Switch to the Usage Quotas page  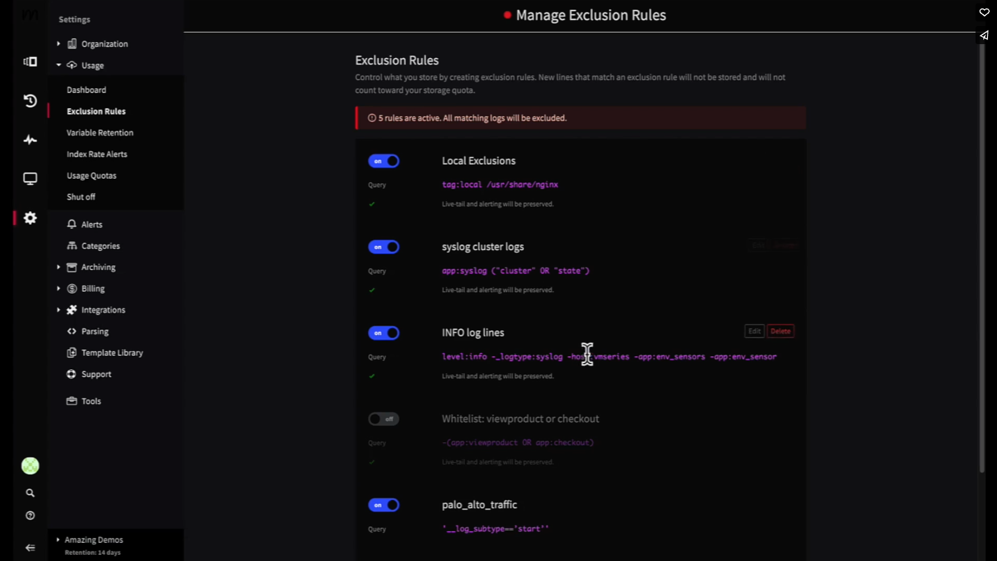tap(92, 175)
